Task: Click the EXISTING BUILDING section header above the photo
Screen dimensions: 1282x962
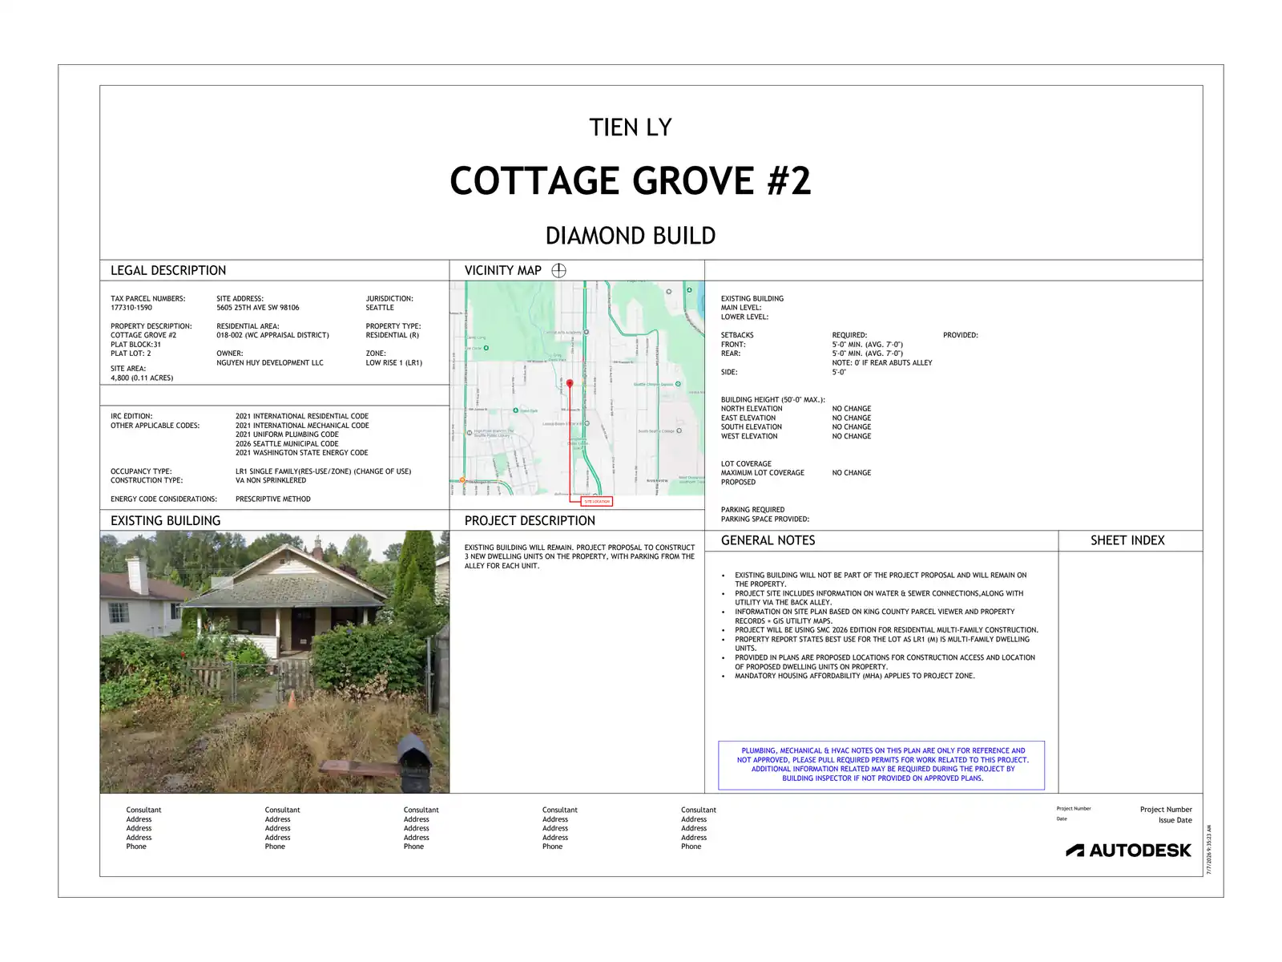Action: tap(166, 521)
